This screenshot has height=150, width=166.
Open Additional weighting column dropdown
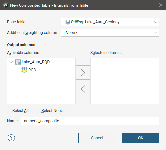110,33
